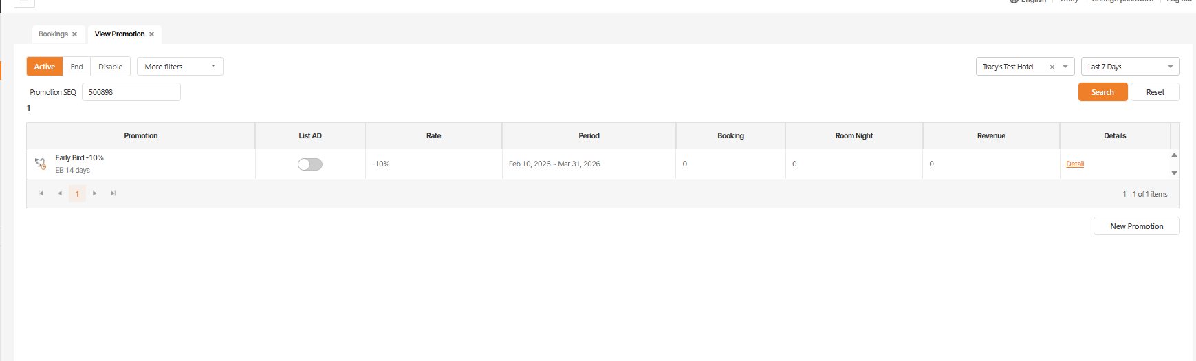This screenshot has height=361, width=1196.
Task: Click the Promotion SEQ input field
Action: point(131,92)
